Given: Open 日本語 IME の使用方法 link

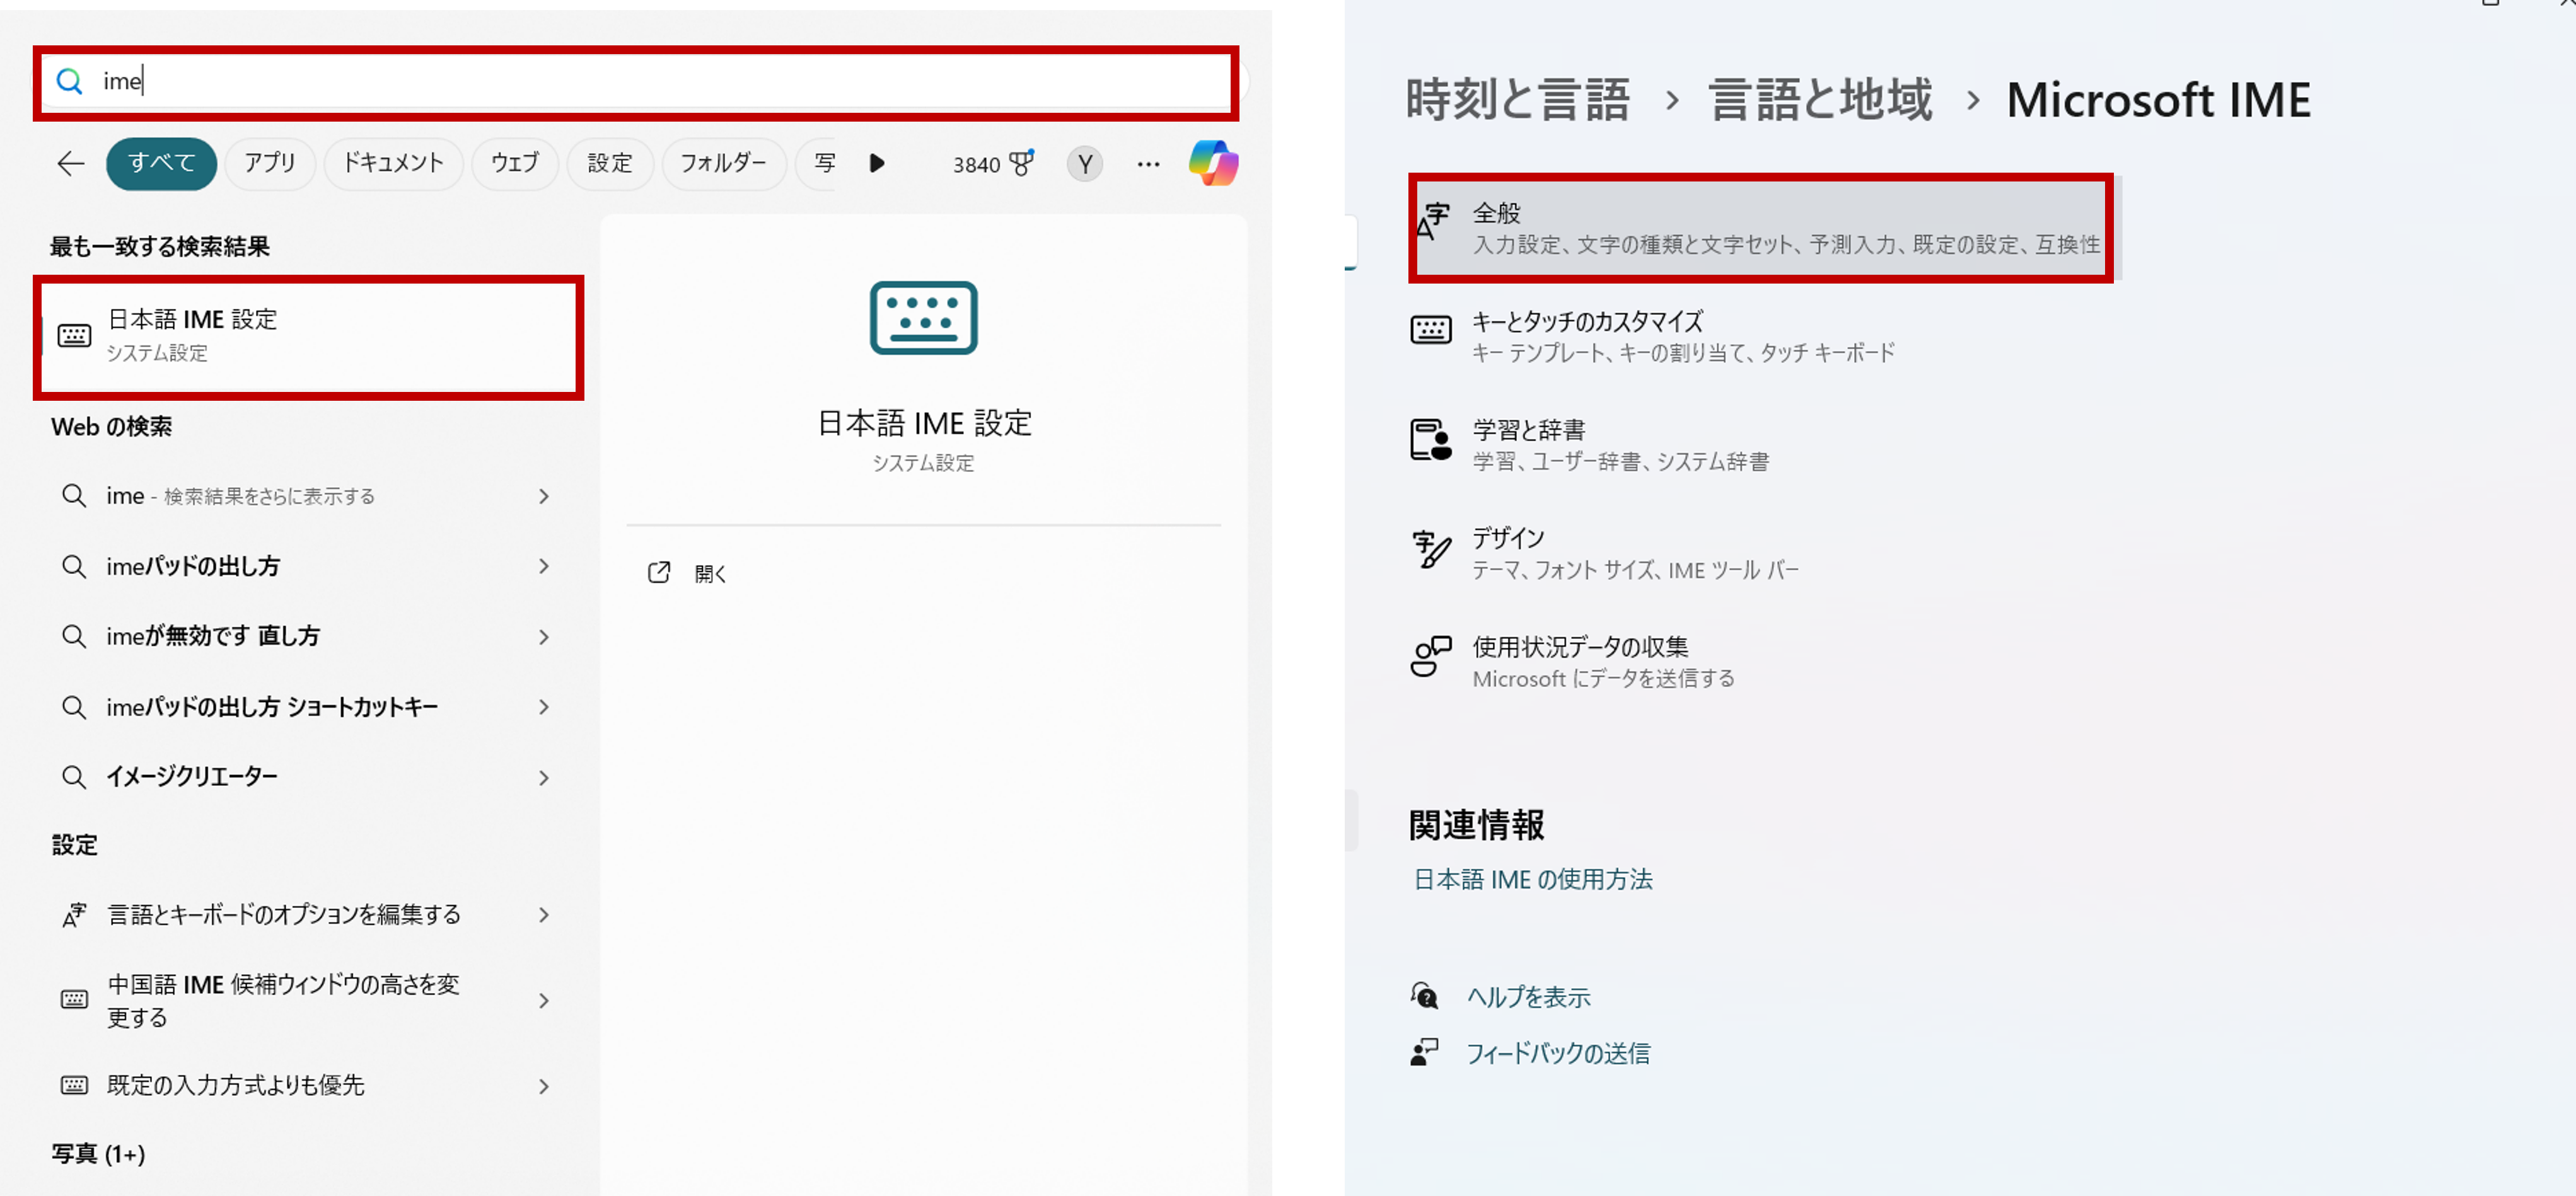Looking at the screenshot, I should 1532,879.
